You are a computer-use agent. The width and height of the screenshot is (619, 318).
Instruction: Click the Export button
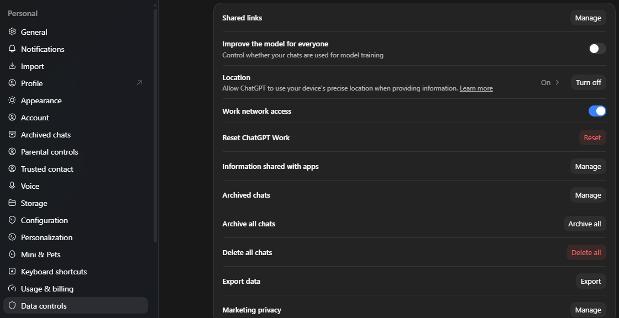591,282
